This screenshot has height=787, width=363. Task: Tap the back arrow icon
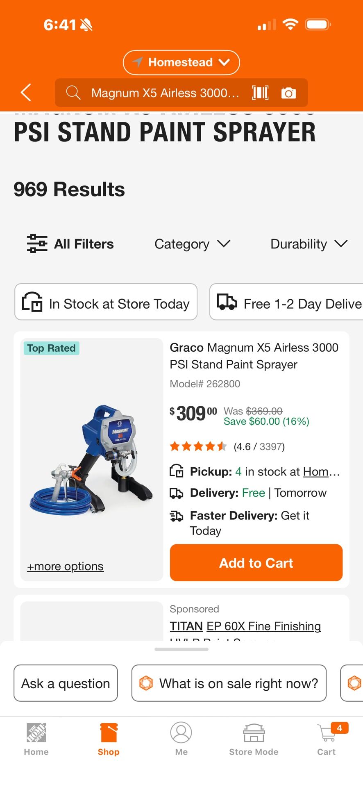pos(26,92)
